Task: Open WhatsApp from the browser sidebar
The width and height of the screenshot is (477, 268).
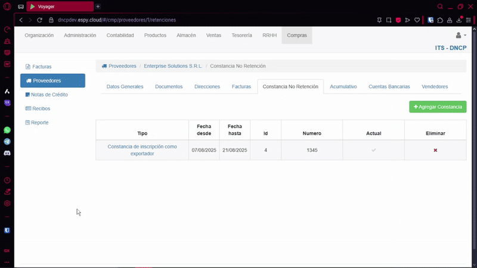Action: click(7, 130)
